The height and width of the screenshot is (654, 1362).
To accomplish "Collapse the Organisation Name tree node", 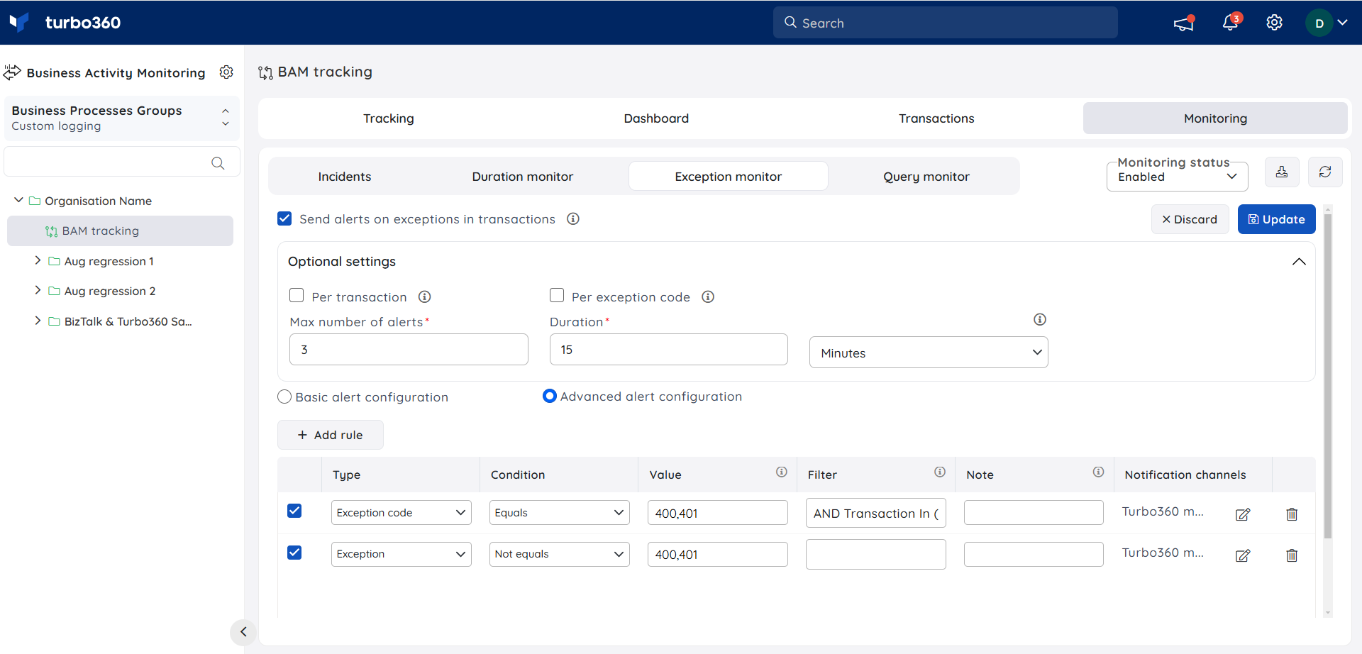I will tap(18, 201).
